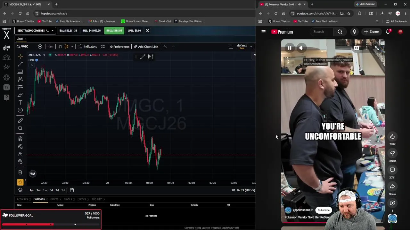410x230 pixels.
Task: Collapse the chart legend chevron
Action: point(31,65)
